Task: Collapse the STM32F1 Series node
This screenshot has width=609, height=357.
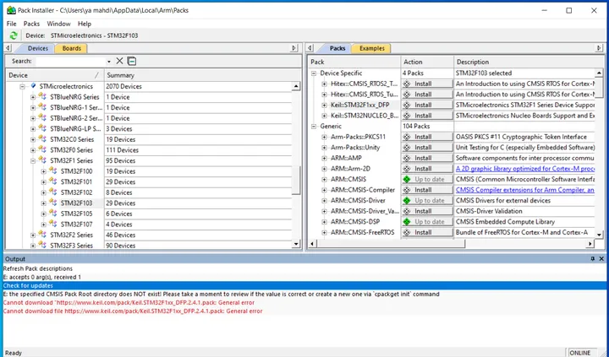Action: (33, 160)
